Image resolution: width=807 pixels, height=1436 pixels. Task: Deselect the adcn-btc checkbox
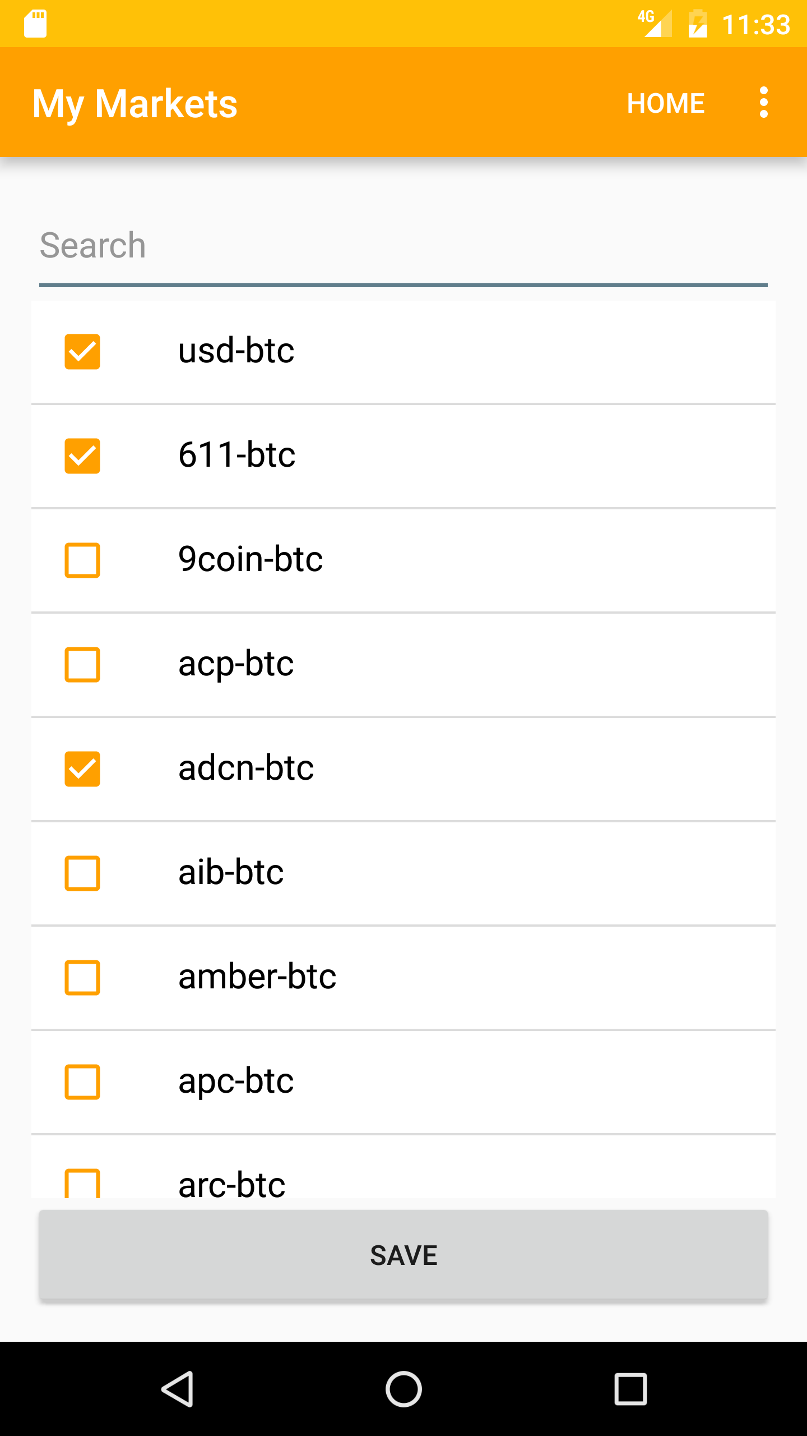point(82,769)
